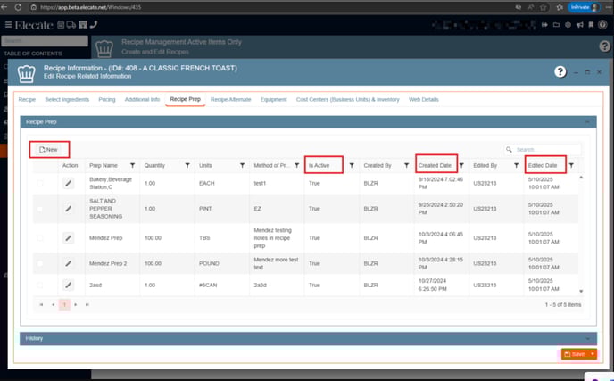Check the Bakery;Beverage Station row checkbox
Image resolution: width=614 pixels, height=381 pixels.
click(x=39, y=183)
